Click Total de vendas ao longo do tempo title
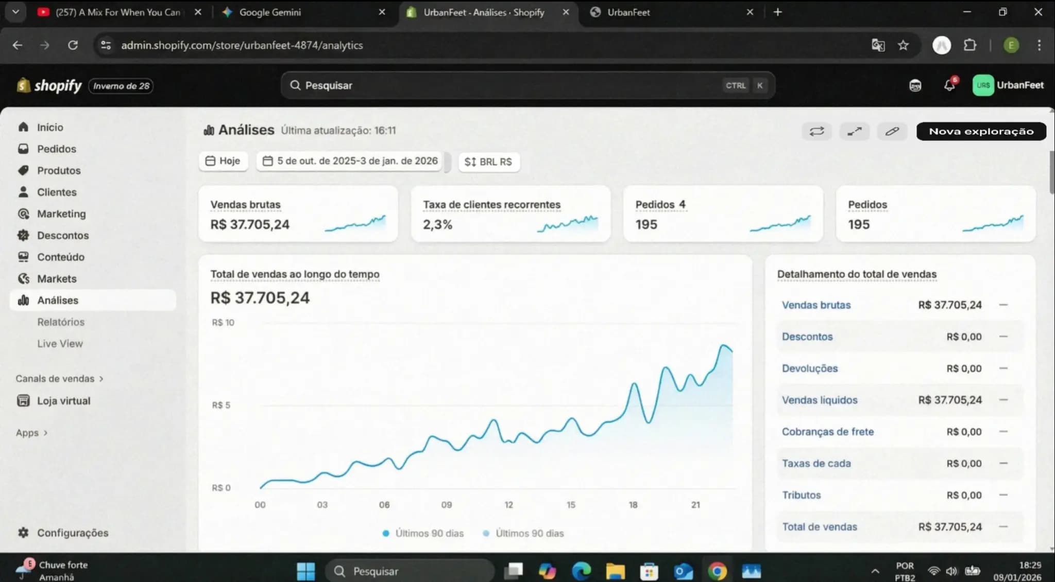1055x582 pixels. (x=295, y=274)
